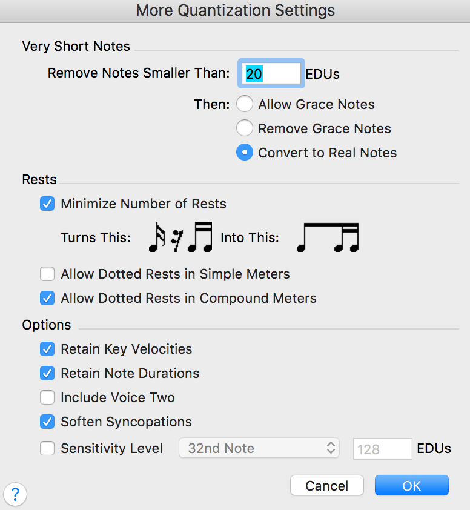Click the 'Turns This' note example image
This screenshot has height=510, width=470.
tap(180, 237)
